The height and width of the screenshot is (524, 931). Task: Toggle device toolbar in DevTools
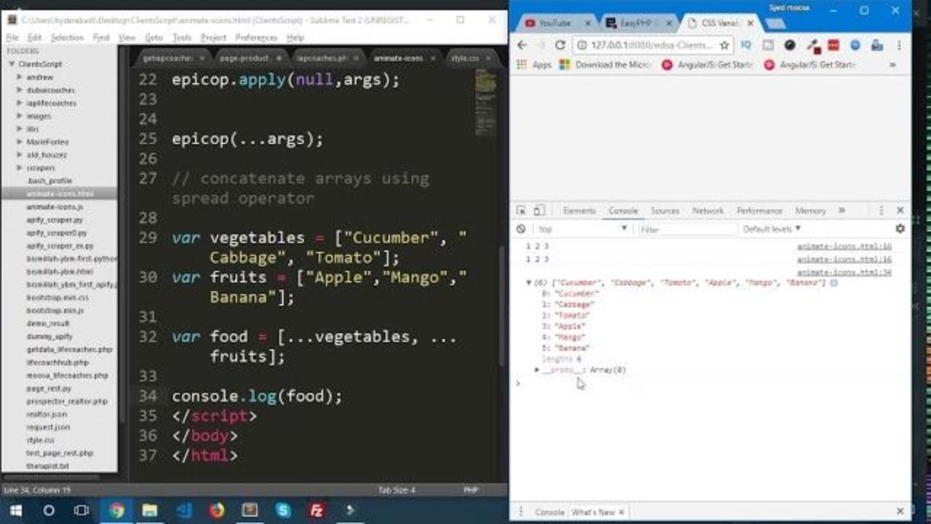tap(538, 210)
